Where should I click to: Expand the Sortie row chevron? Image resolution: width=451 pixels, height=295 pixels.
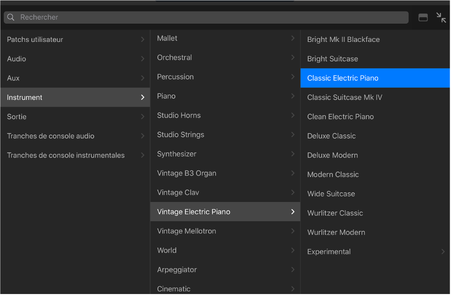pos(142,117)
